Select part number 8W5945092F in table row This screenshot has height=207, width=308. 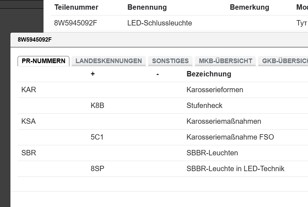(x=76, y=23)
